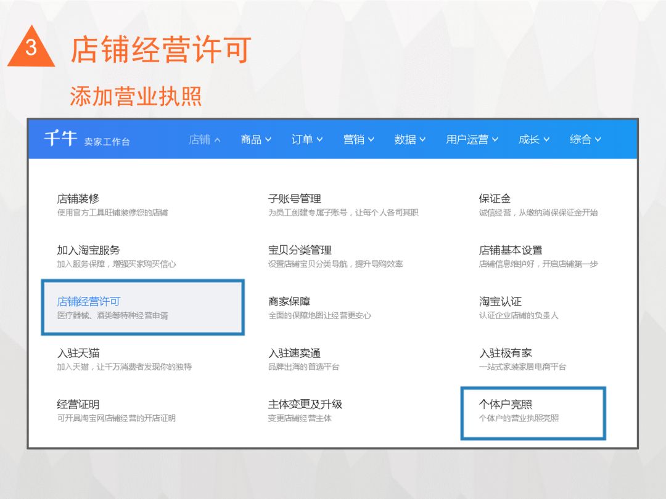The image size is (666, 499).
Task: Expand the 营销 dropdown chevron
Action: pyautogui.click(x=371, y=139)
